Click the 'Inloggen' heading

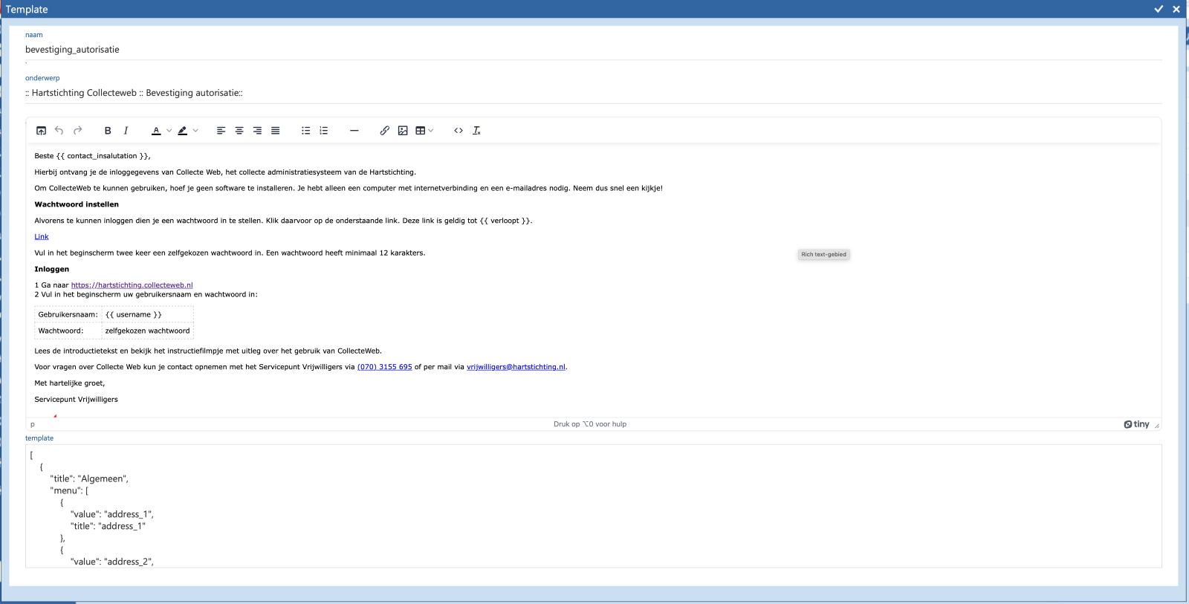click(52, 270)
